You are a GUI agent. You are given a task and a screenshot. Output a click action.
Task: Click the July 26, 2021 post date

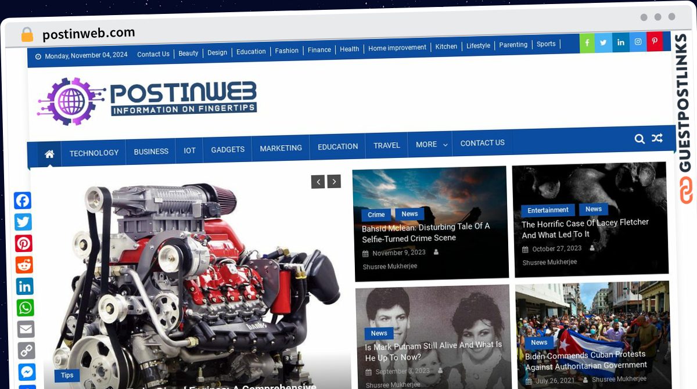555,380
